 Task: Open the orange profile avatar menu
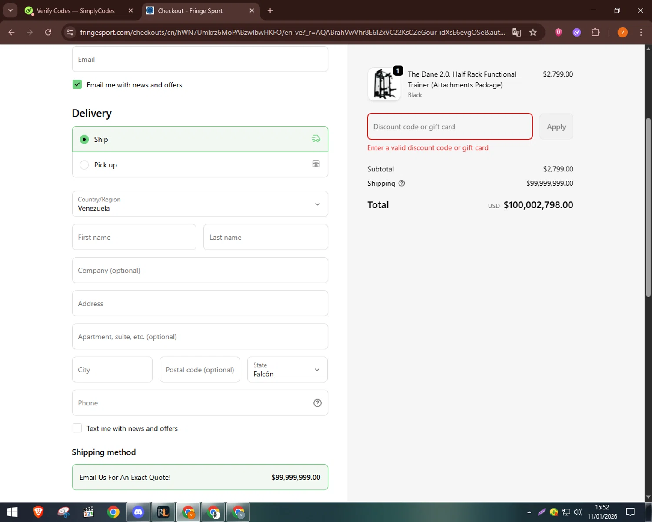622,32
